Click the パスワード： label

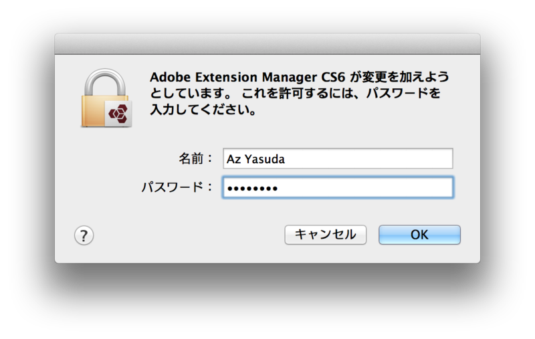[x=177, y=187]
